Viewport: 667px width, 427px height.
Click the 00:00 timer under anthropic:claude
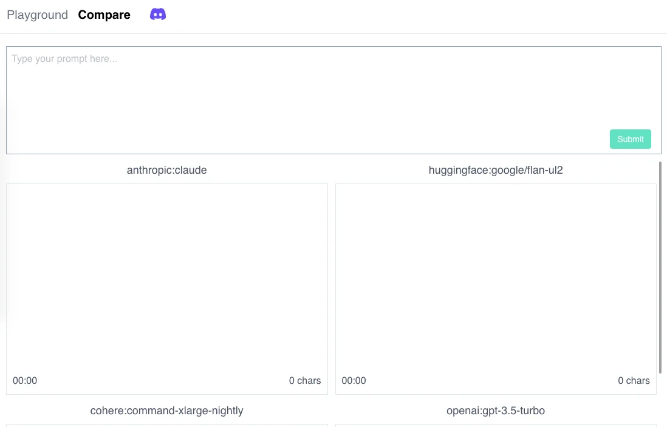click(x=25, y=381)
